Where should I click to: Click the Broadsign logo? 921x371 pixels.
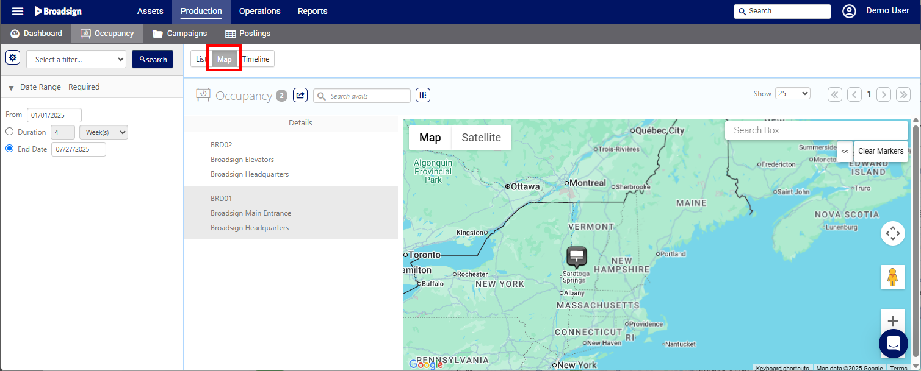58,11
